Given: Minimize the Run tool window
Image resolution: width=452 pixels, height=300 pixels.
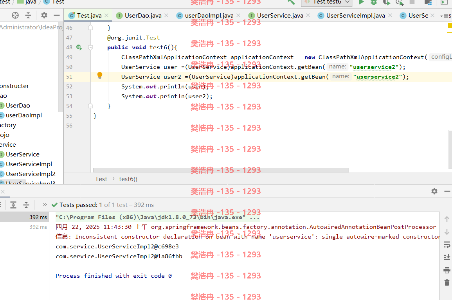Looking at the screenshot, I should click(x=447, y=191).
